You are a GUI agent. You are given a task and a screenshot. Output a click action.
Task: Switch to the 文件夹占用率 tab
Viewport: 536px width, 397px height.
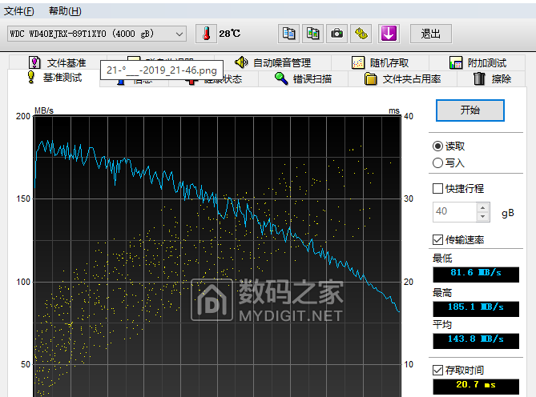(402, 79)
